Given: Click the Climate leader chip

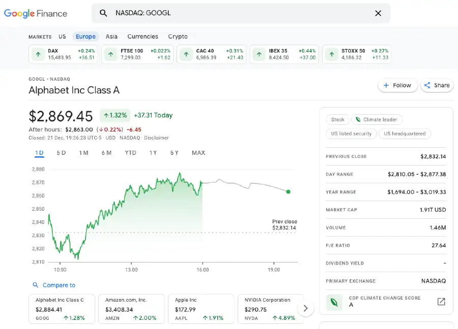Looking at the screenshot, I should [x=377, y=119].
